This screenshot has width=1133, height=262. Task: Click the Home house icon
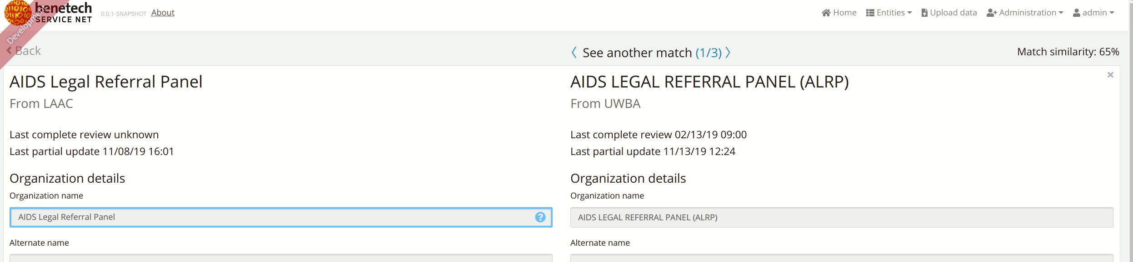[826, 13]
